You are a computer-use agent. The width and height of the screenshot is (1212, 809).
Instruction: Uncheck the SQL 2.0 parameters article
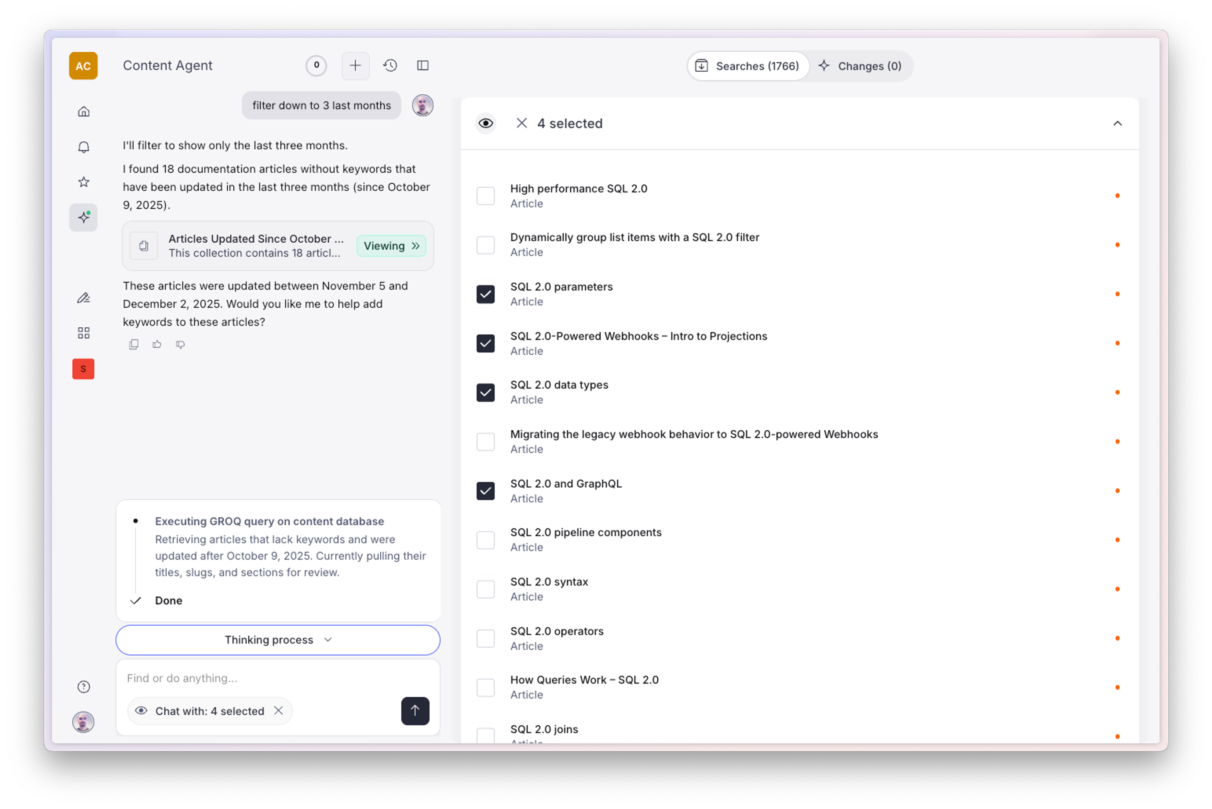[485, 294]
